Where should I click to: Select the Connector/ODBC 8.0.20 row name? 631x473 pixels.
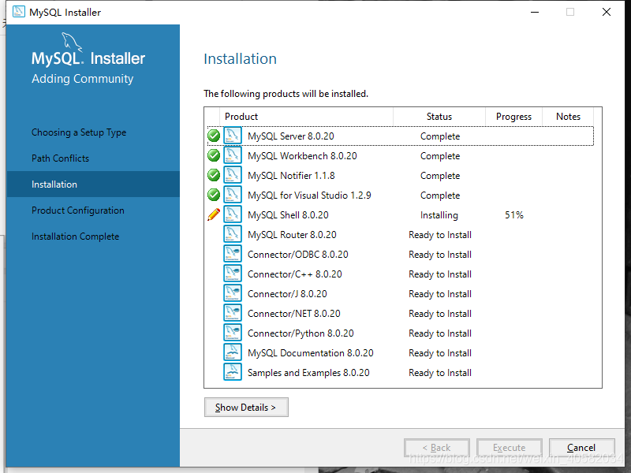pos(298,255)
